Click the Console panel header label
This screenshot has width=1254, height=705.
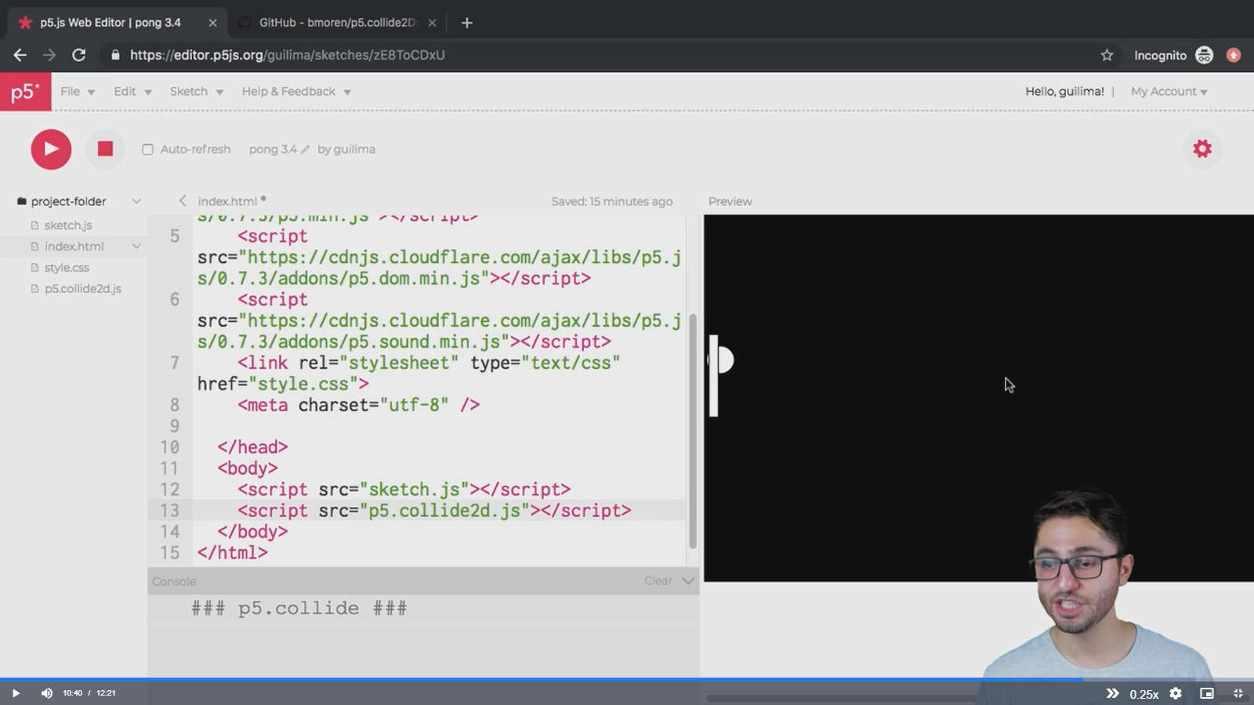174,581
